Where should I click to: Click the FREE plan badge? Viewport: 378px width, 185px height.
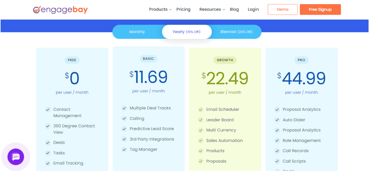[x=72, y=60]
